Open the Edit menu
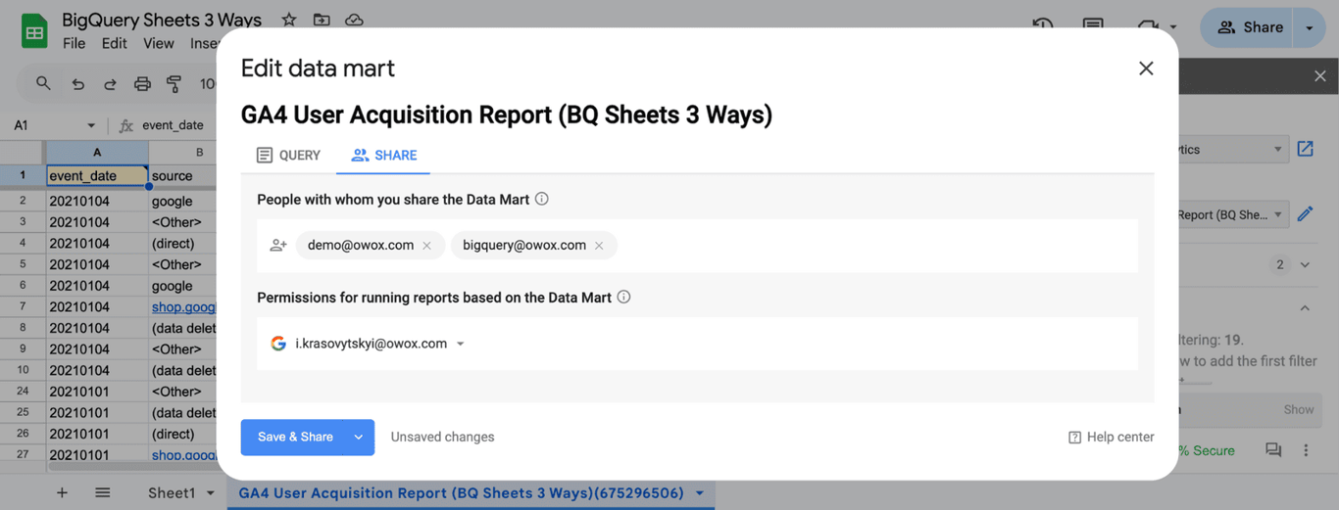 (x=114, y=43)
